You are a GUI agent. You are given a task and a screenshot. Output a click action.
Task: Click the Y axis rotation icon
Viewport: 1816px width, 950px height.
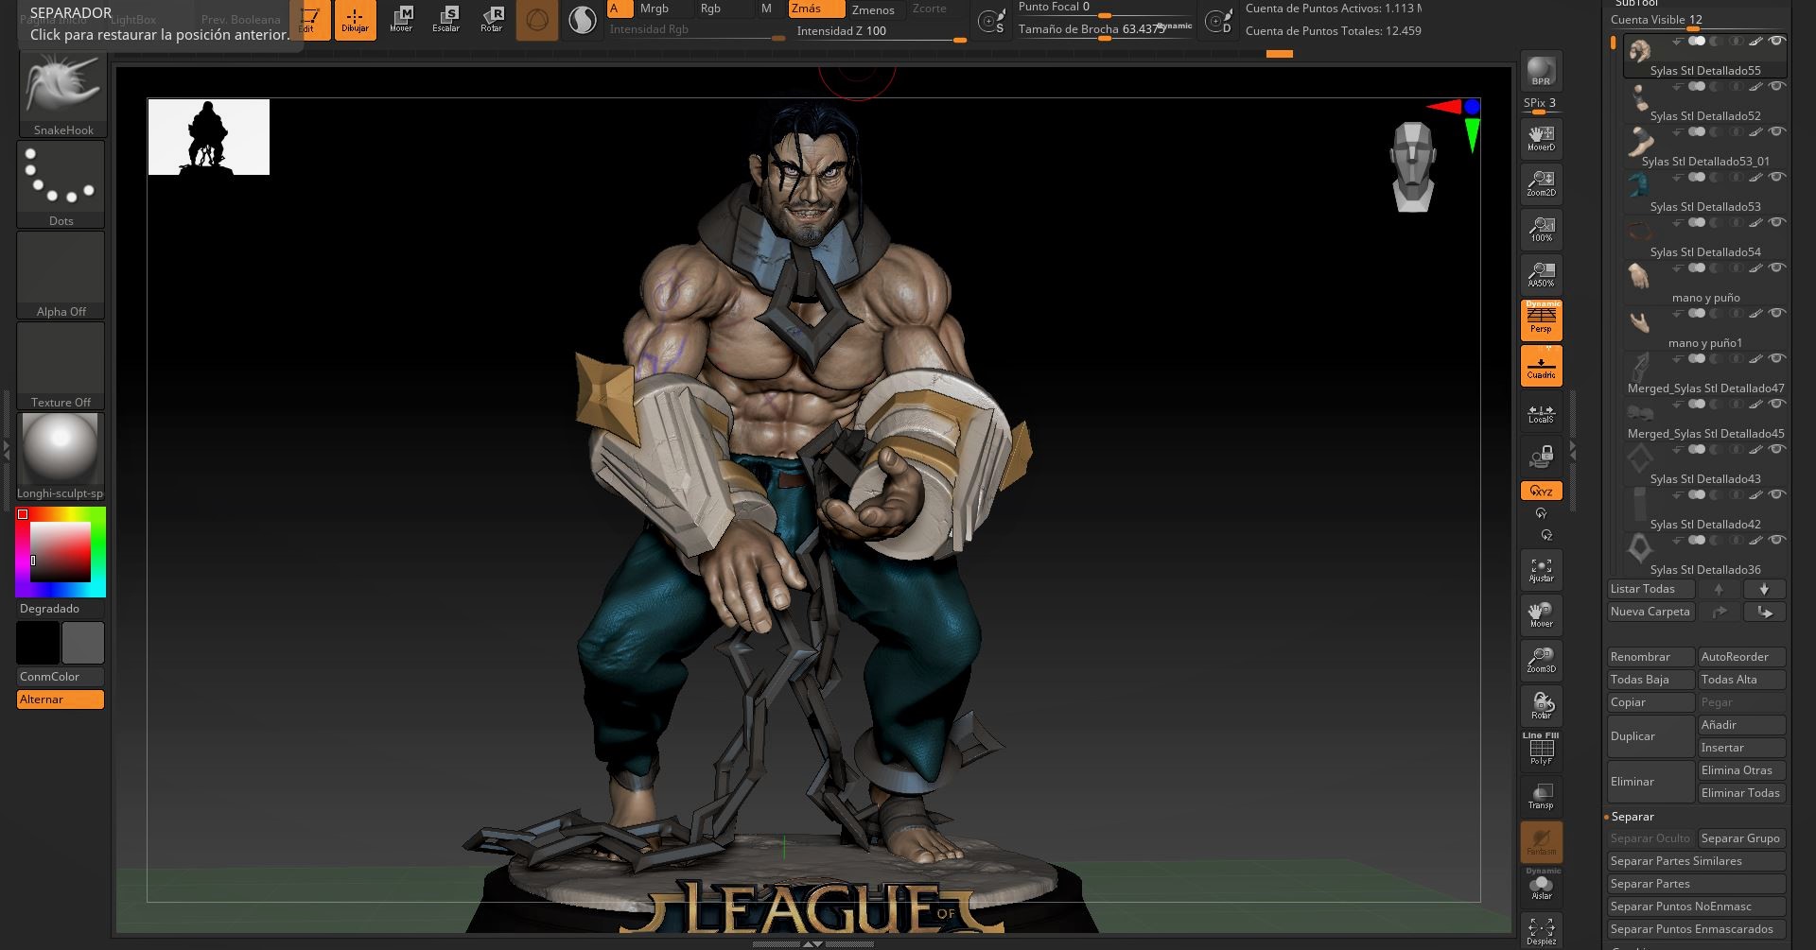[x=1541, y=513]
